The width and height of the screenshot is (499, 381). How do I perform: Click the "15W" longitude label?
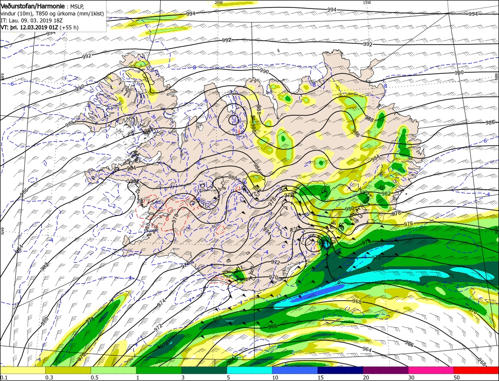click(367, 2)
